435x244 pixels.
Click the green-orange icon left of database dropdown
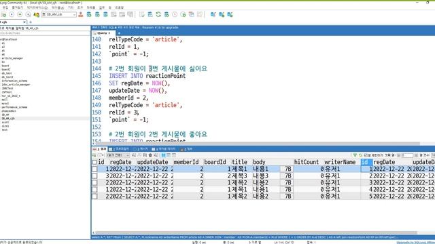(x=36, y=14)
